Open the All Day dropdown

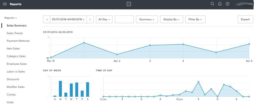[x=104, y=19]
